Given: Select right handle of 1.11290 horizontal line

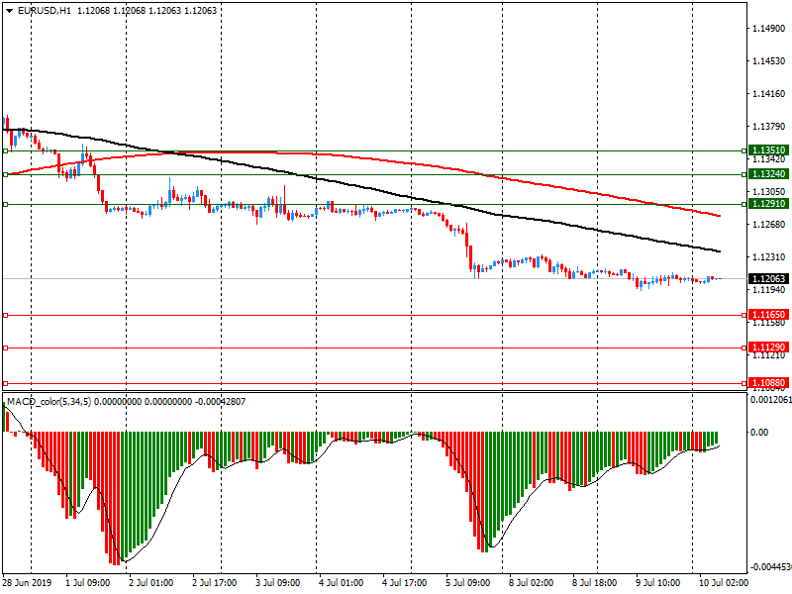Looking at the screenshot, I should pyautogui.click(x=744, y=347).
